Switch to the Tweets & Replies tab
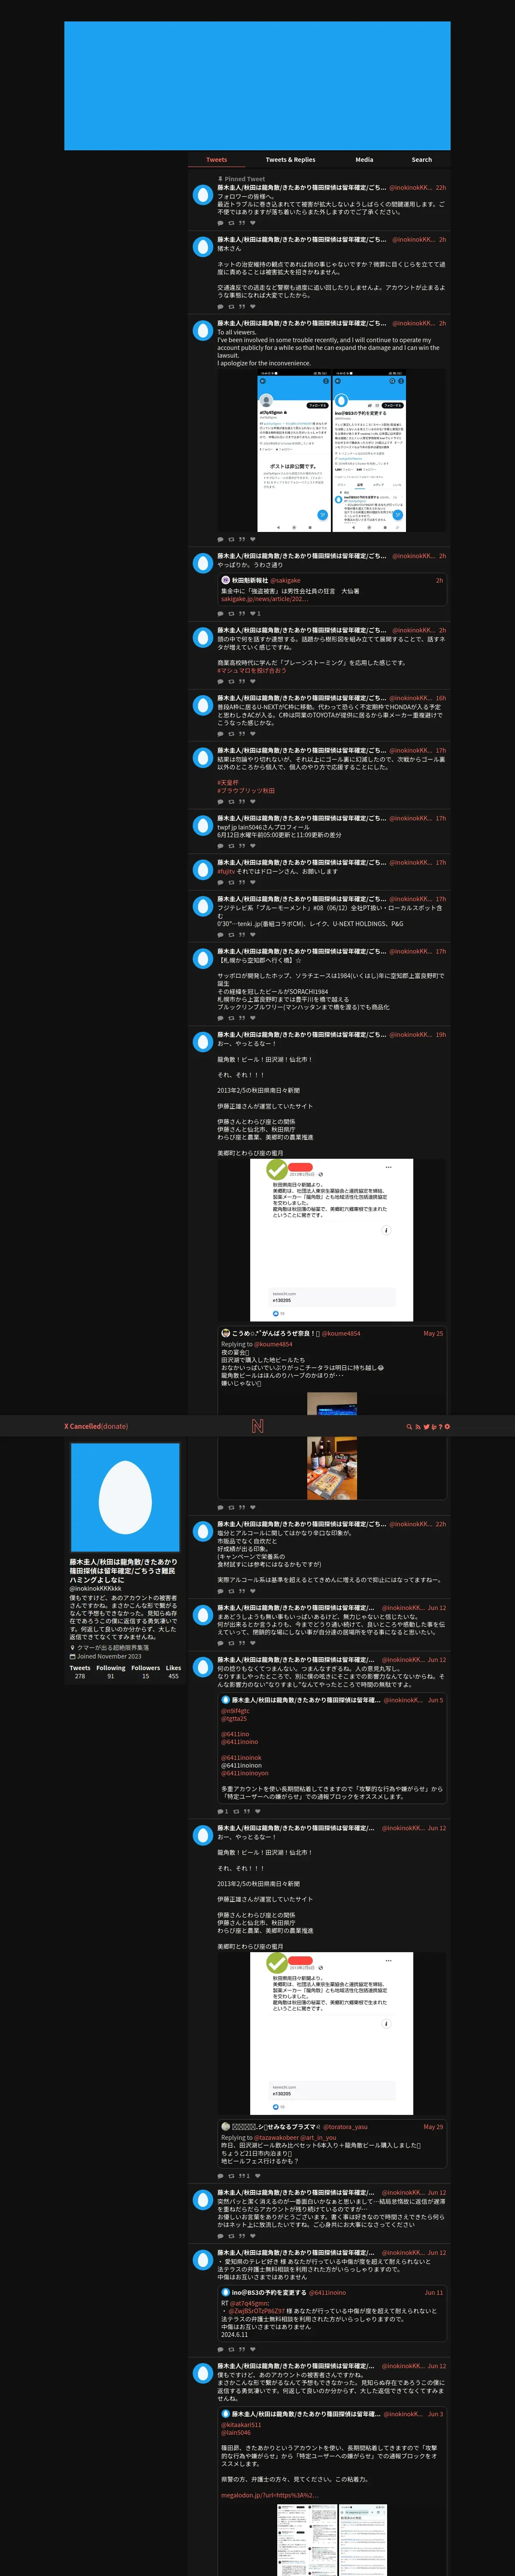Screen dimensions: 515x2576 [290, 160]
